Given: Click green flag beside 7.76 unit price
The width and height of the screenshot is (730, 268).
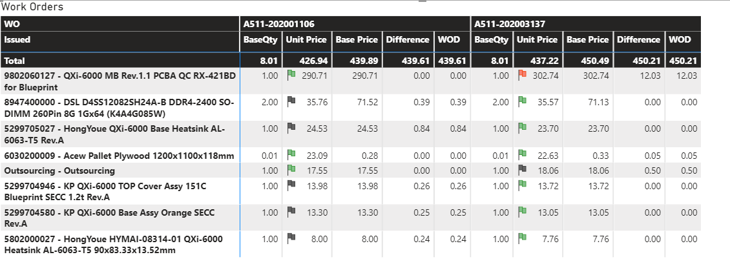Looking at the screenshot, I should click(523, 238).
